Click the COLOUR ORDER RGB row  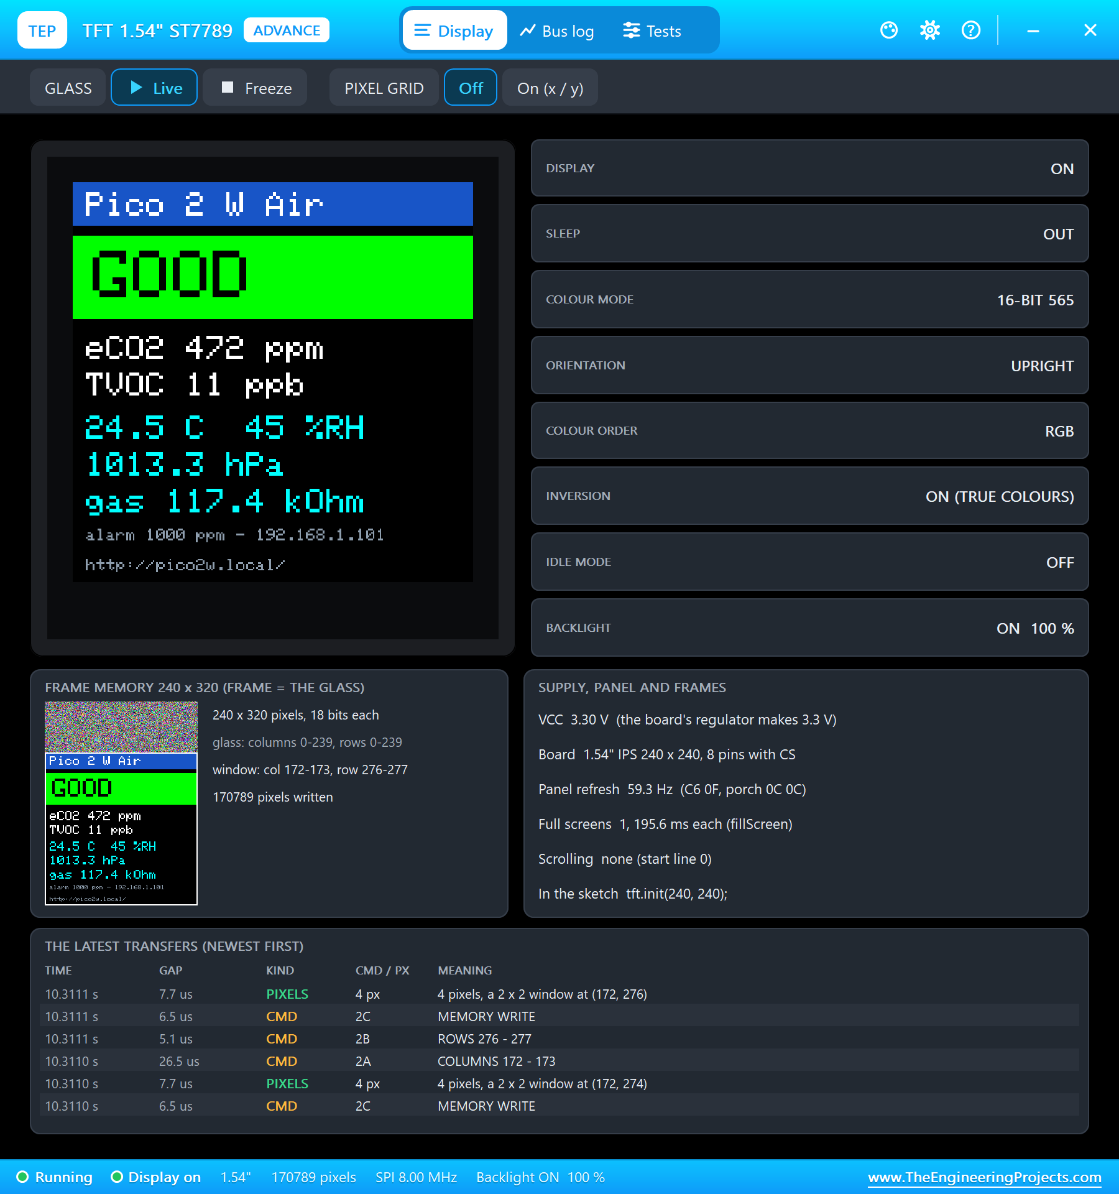[809, 431]
